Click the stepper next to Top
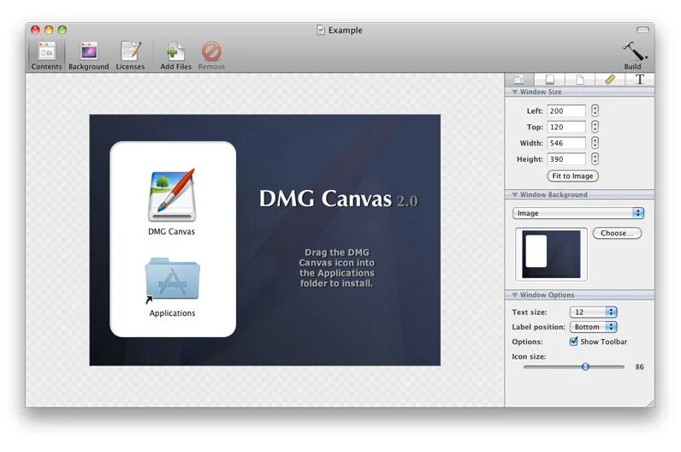The height and width of the screenshot is (452, 681). [x=595, y=127]
